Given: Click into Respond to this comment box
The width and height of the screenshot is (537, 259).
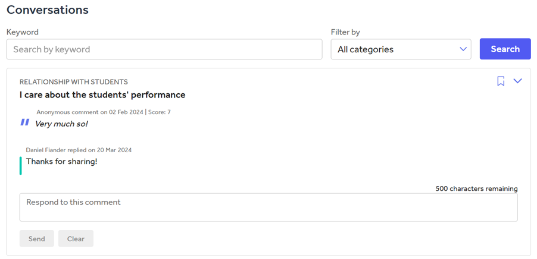Looking at the screenshot, I should coord(268,207).
